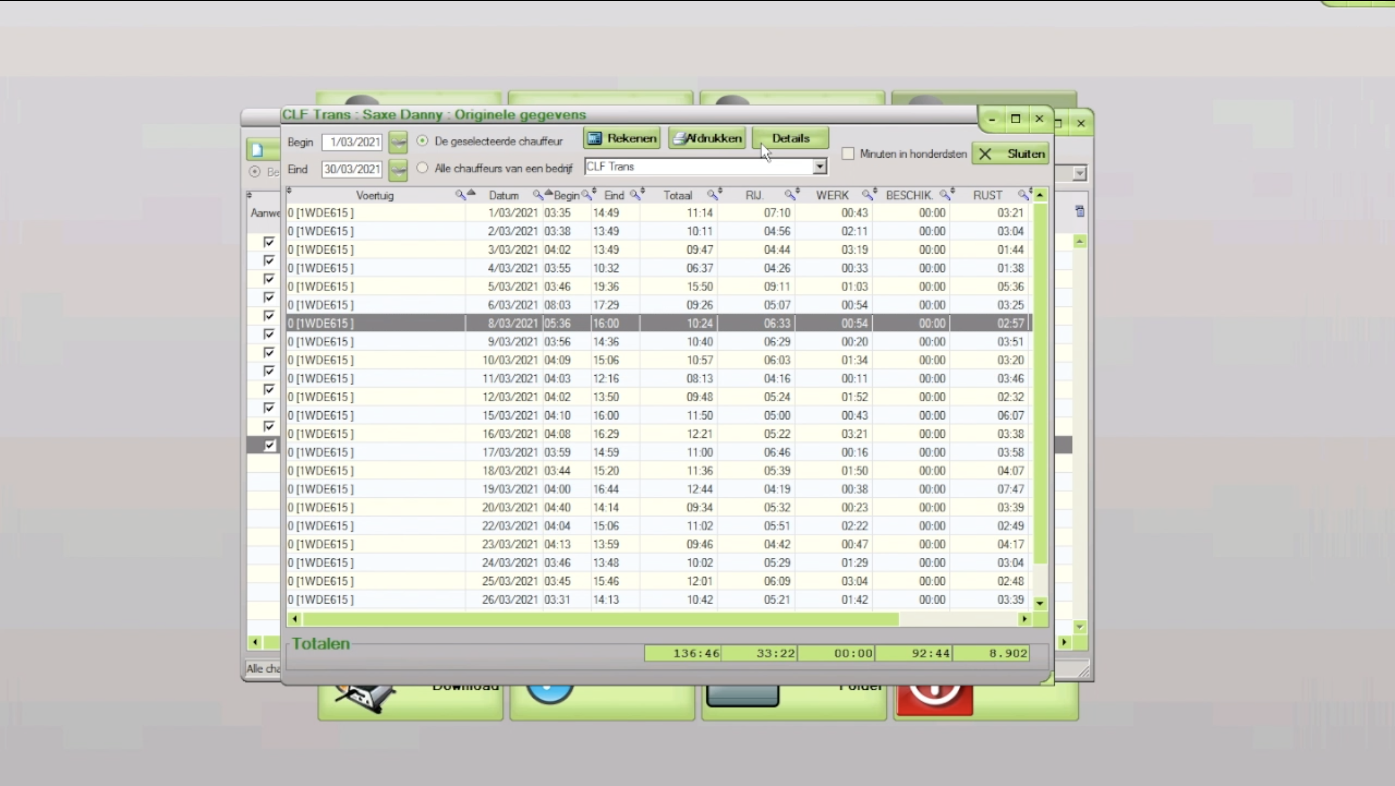
Task: Select the highlighted row dated 8/03/2021
Action: pos(658,323)
